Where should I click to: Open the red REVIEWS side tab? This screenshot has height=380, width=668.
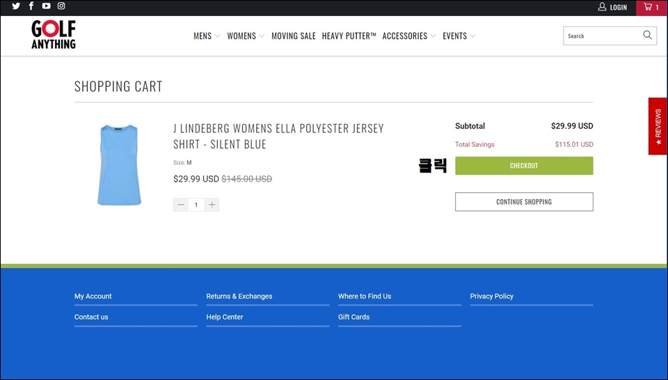[658, 126]
